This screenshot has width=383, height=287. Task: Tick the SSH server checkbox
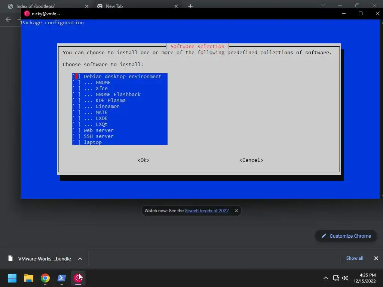76,136
